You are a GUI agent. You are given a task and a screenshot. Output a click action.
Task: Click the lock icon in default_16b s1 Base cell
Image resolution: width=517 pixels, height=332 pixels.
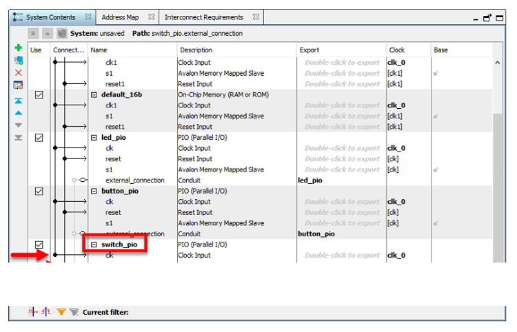[436, 116]
